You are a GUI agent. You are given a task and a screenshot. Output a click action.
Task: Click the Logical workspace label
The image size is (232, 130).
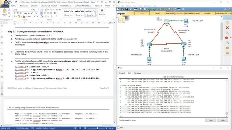point(121,14)
